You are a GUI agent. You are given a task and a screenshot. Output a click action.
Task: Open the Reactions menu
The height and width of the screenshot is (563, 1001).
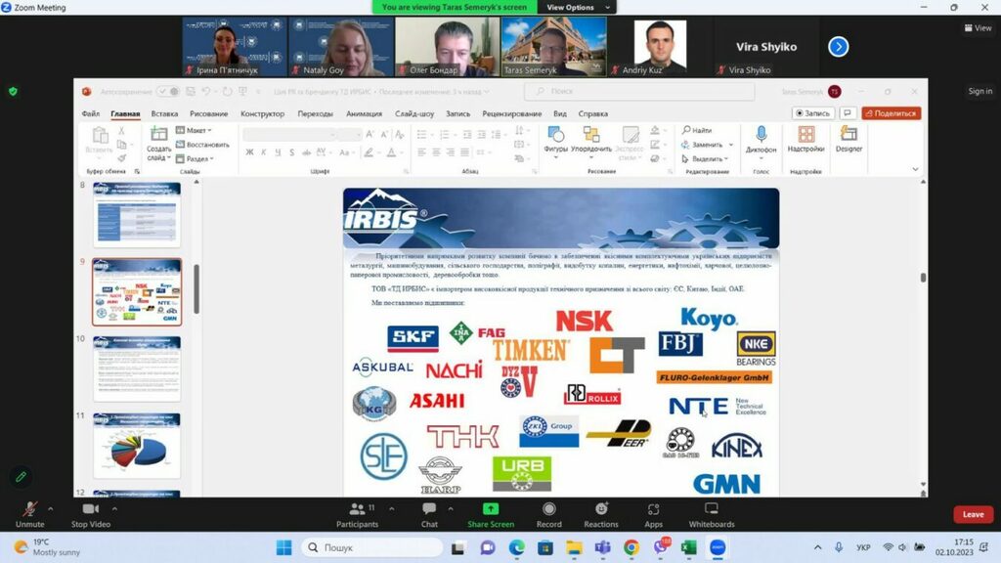point(601,510)
